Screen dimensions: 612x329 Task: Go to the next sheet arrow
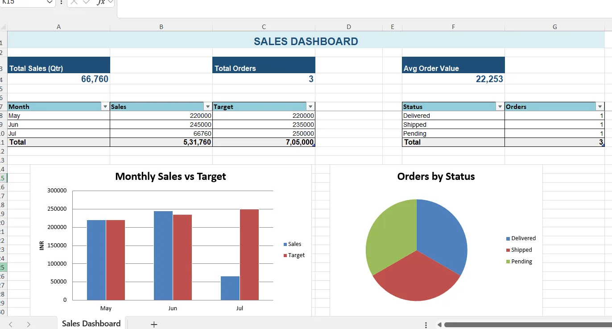[x=29, y=325]
